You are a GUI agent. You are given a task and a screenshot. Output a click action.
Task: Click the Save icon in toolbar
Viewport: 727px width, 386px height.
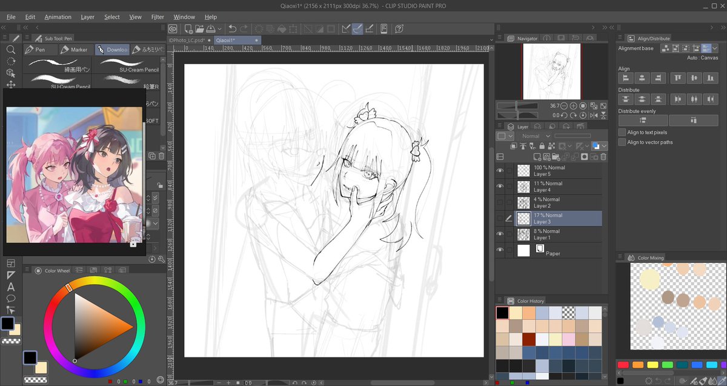click(x=210, y=28)
